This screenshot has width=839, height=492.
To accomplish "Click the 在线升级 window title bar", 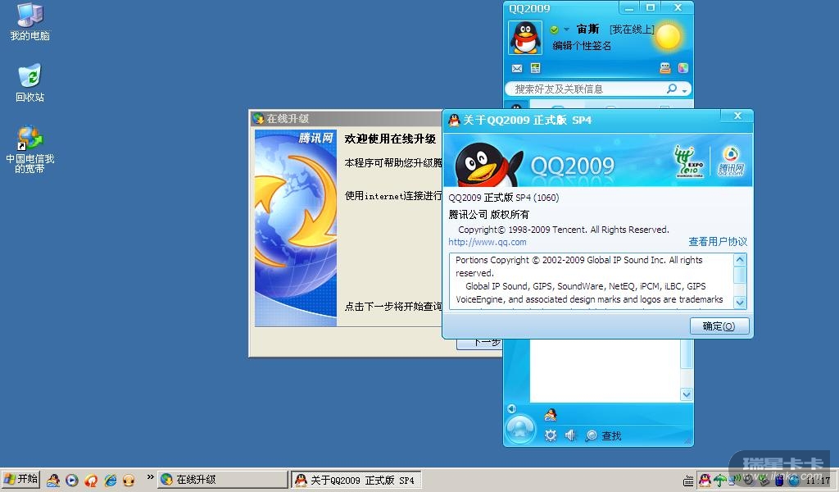I will [x=347, y=118].
